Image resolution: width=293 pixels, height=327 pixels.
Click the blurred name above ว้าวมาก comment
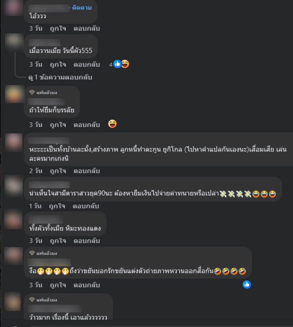click(55, 308)
